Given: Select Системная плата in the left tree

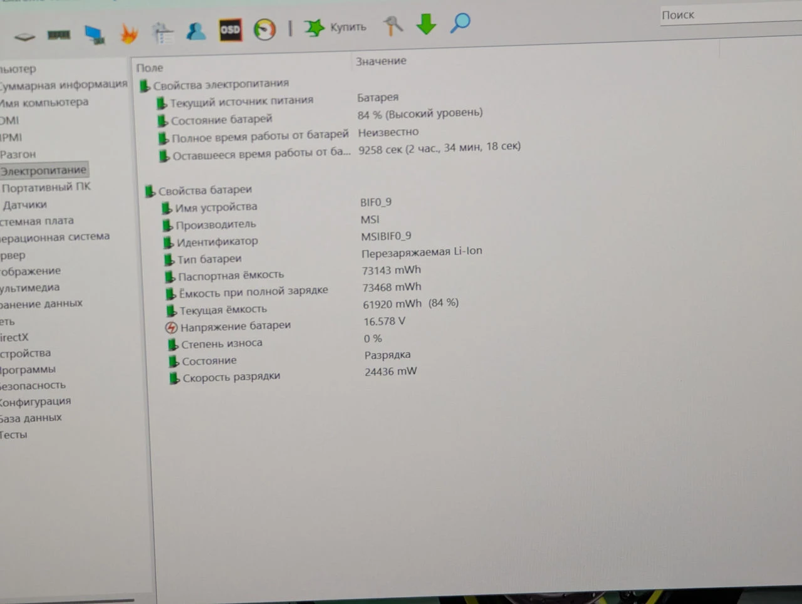Looking at the screenshot, I should pyautogui.click(x=37, y=221).
